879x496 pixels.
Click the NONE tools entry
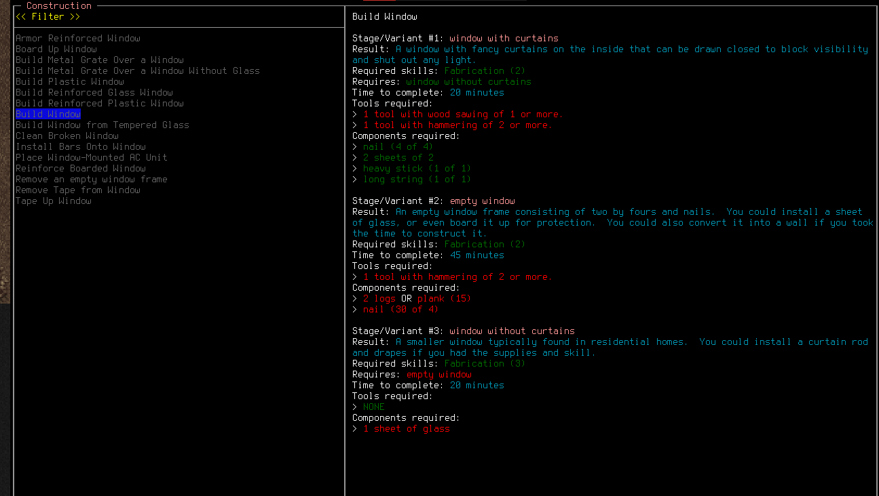pos(374,407)
